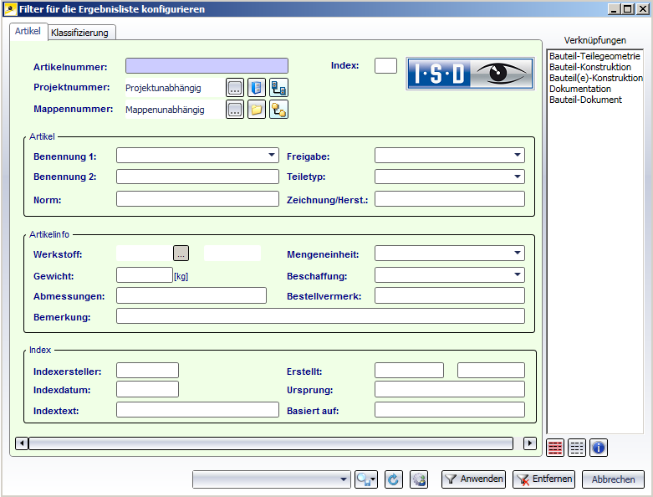Image resolution: width=653 pixels, height=497 pixels.
Task: Click the horizontal scrollbar right arrow
Action: pos(529,443)
